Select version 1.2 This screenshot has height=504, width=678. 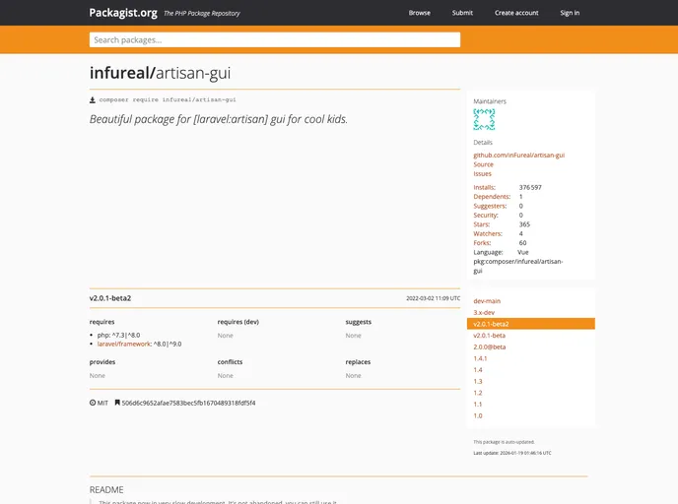478,393
